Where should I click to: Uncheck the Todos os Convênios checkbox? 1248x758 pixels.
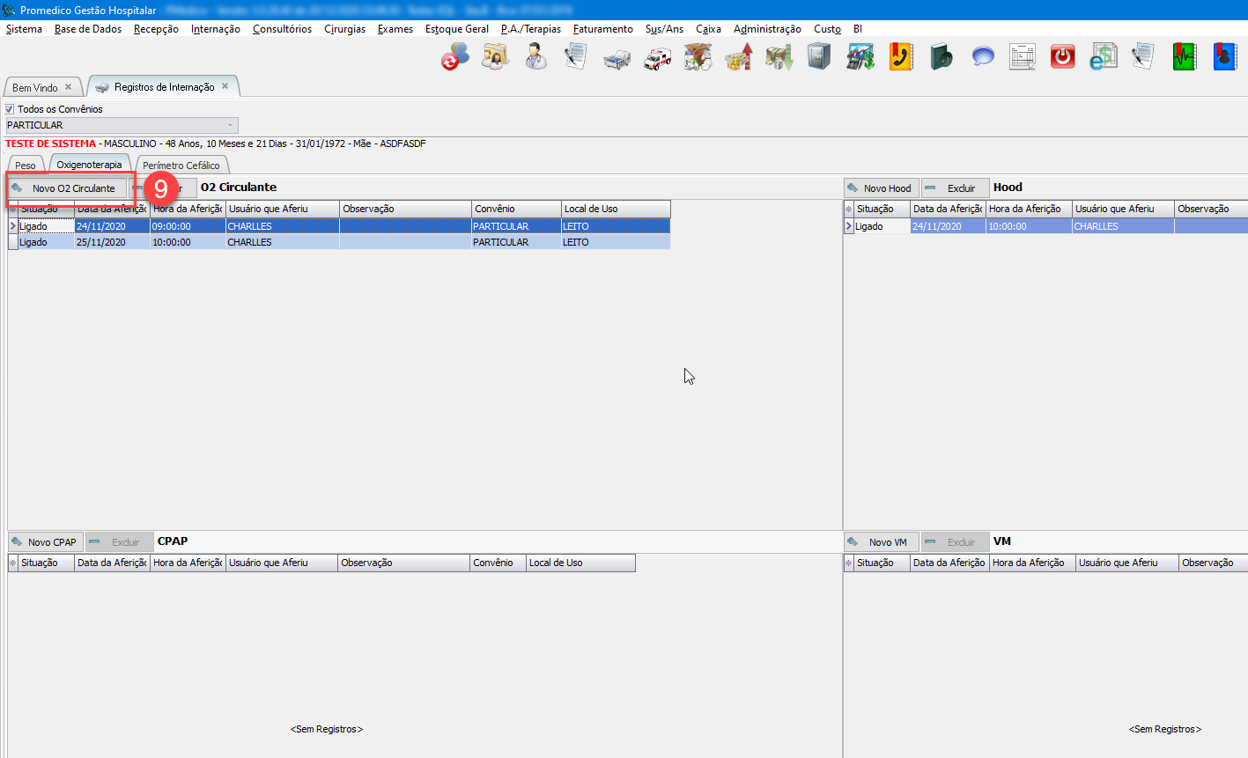tap(11, 109)
